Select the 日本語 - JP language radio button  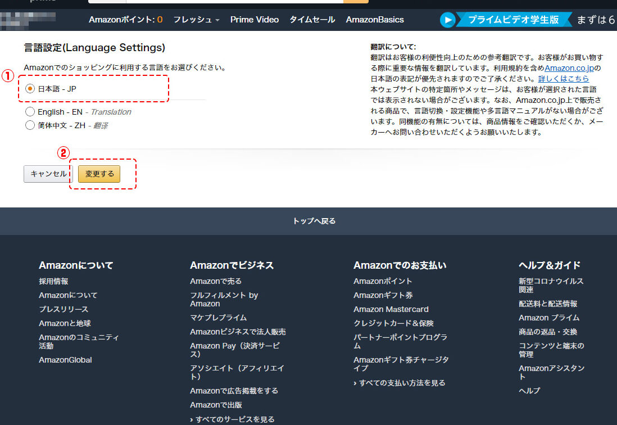pyautogui.click(x=30, y=89)
